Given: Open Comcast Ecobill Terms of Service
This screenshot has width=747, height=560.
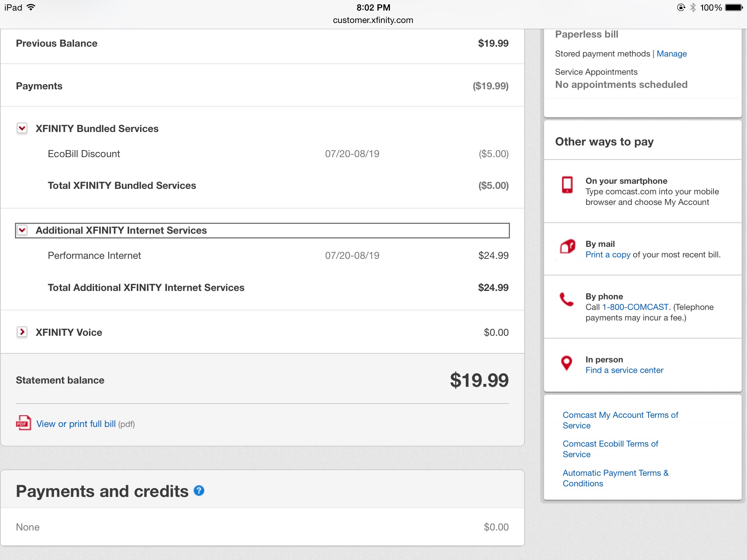Looking at the screenshot, I should [610, 449].
